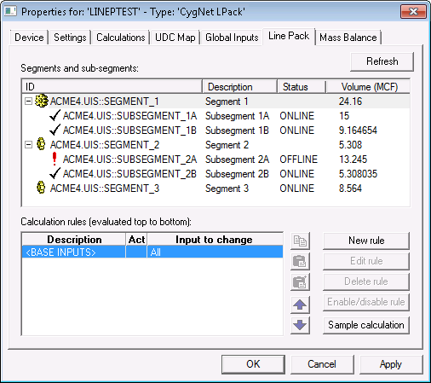Click the New rule button
The height and width of the screenshot is (383, 431).
click(366, 241)
